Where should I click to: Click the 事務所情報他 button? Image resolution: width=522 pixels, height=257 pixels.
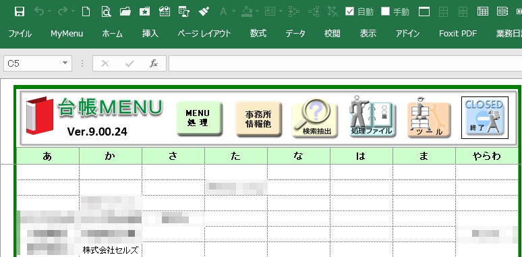[x=258, y=119]
